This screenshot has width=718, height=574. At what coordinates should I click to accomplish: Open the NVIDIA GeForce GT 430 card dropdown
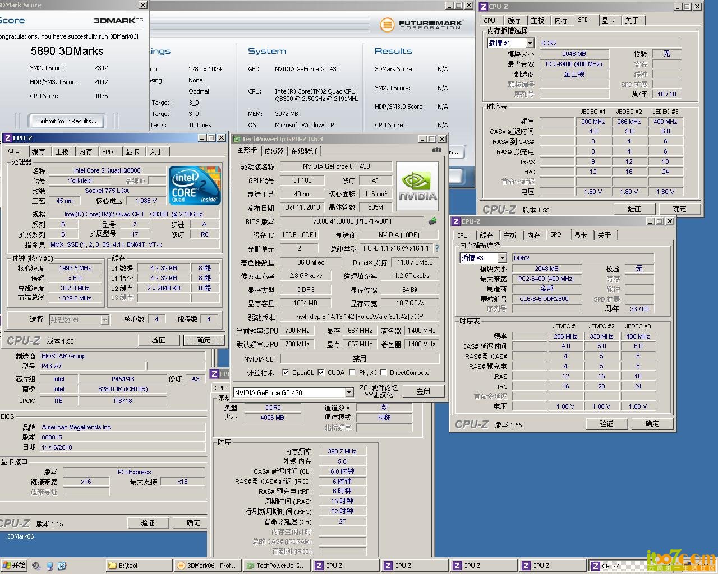349,392
